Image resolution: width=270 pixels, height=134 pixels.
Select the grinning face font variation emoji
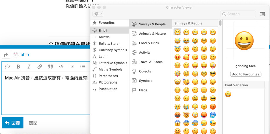[x=228, y=94]
